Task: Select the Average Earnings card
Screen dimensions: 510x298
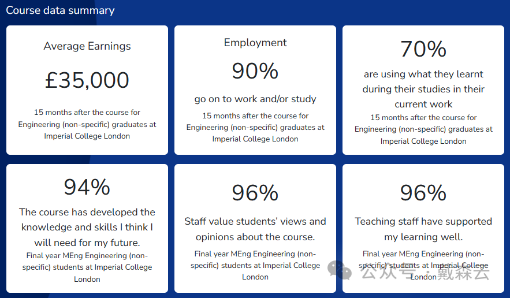Action: click(x=87, y=90)
